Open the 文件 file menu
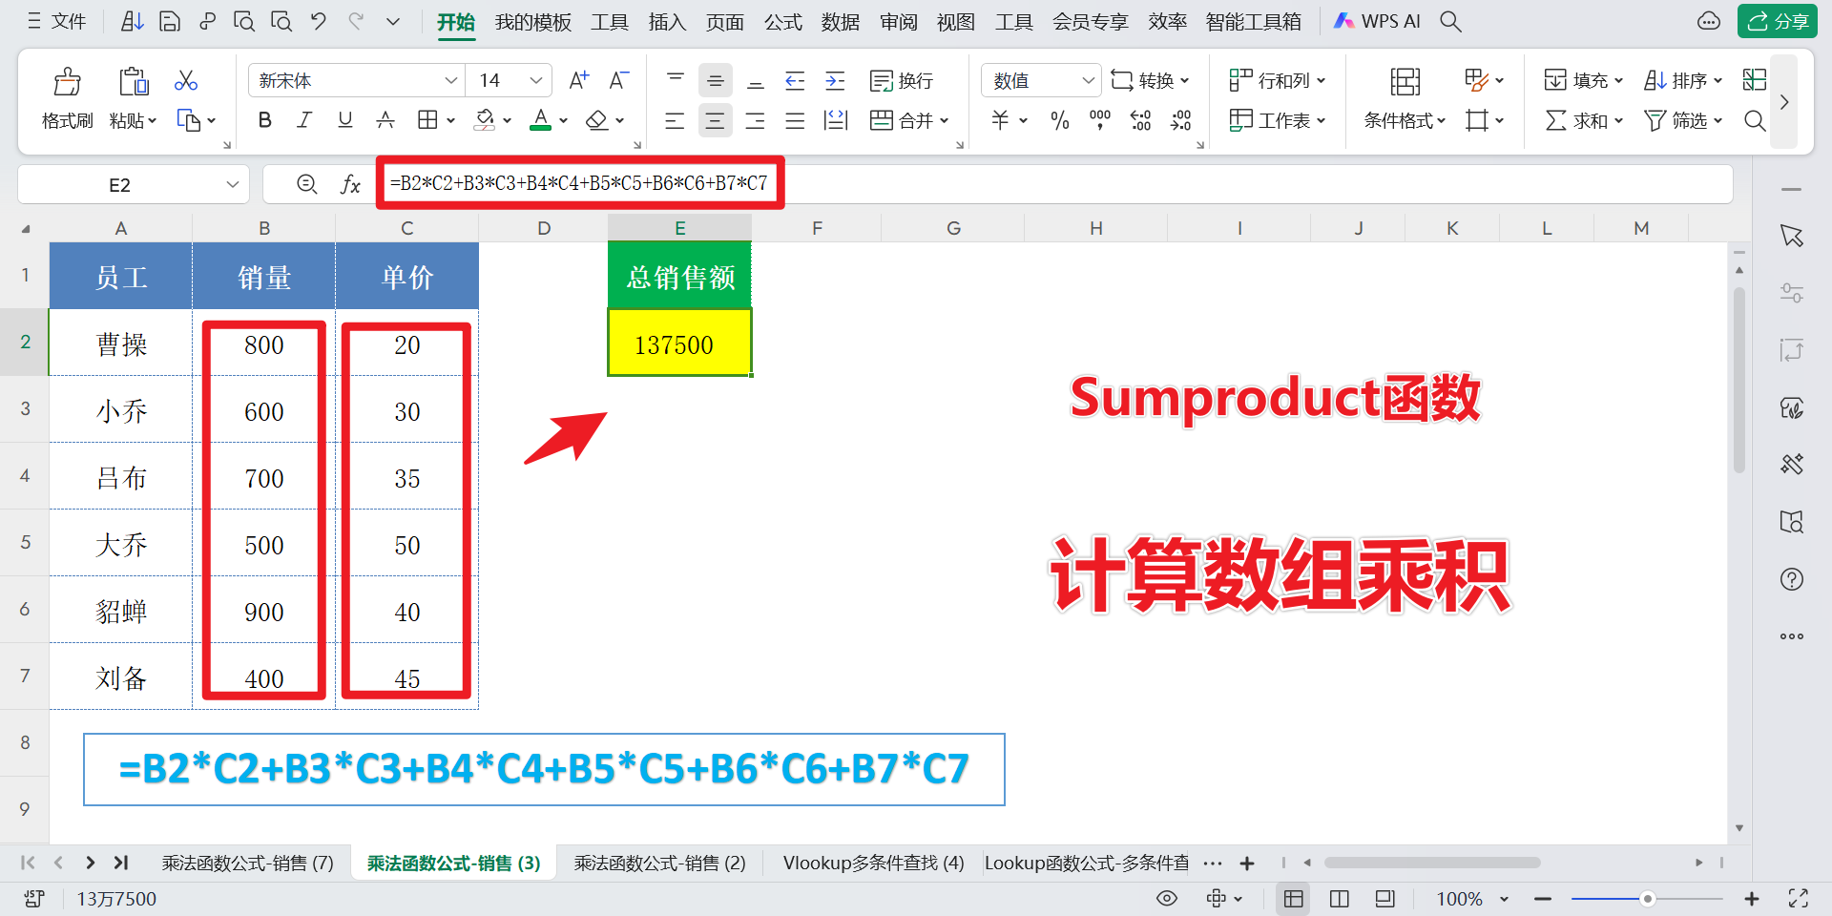Viewport: 1832px width, 916px height. (57, 21)
